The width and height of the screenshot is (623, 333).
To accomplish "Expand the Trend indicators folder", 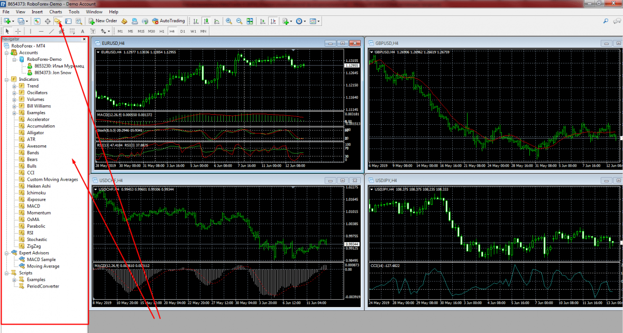I will [x=14, y=86].
